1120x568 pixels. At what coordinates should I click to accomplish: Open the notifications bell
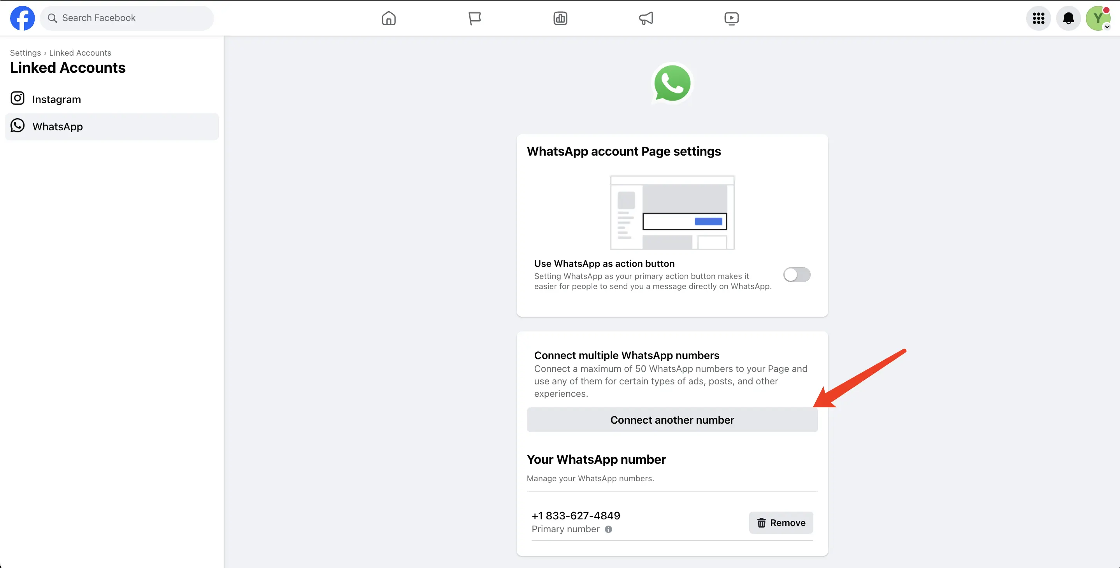[x=1068, y=18]
